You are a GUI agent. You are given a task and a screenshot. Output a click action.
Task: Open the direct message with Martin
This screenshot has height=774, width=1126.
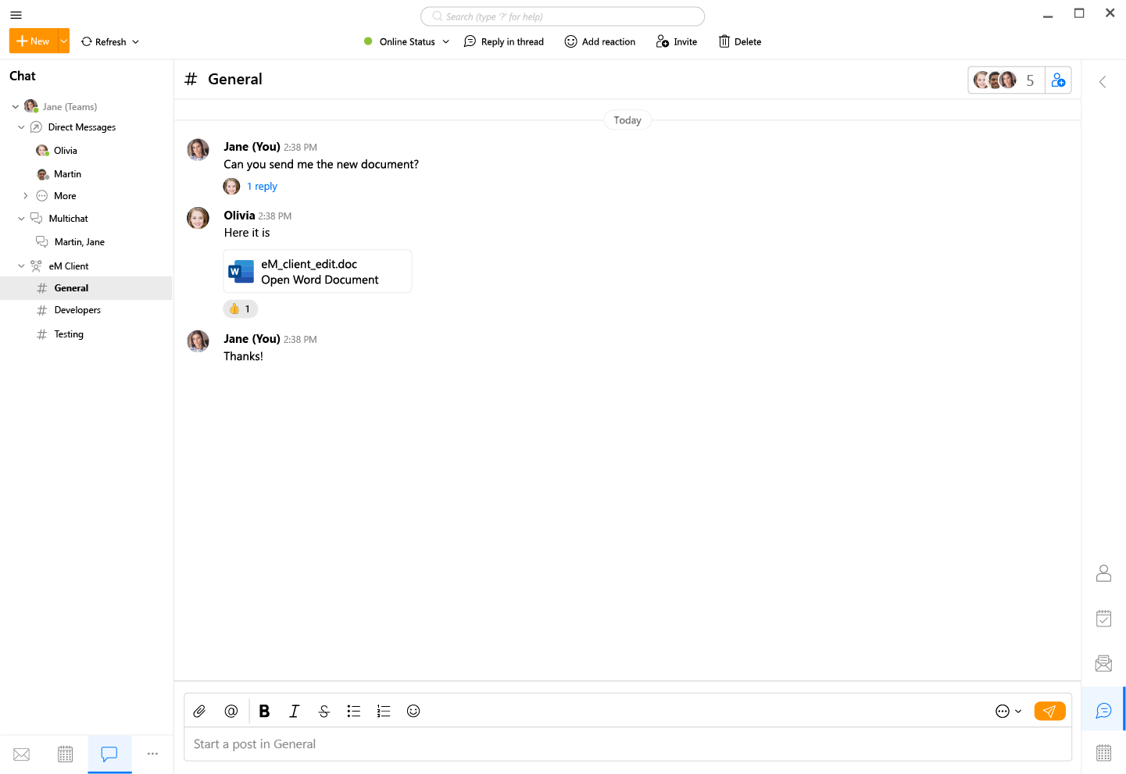[67, 174]
